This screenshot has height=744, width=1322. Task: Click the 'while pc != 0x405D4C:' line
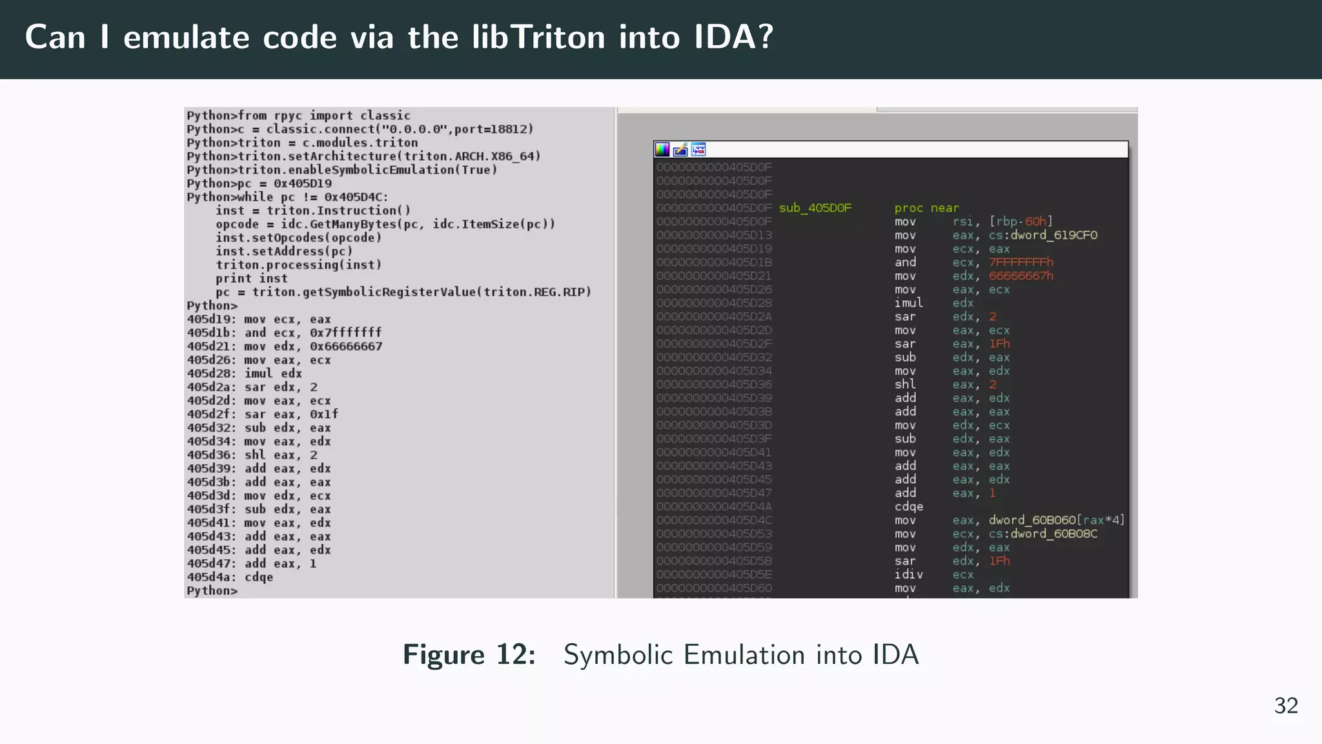pos(288,197)
